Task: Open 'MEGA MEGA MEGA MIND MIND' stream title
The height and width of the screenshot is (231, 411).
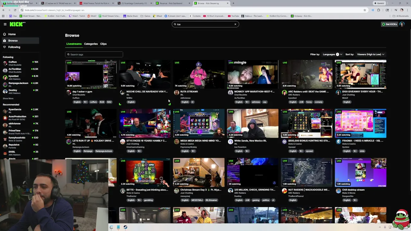Action: pyautogui.click(x=201, y=141)
